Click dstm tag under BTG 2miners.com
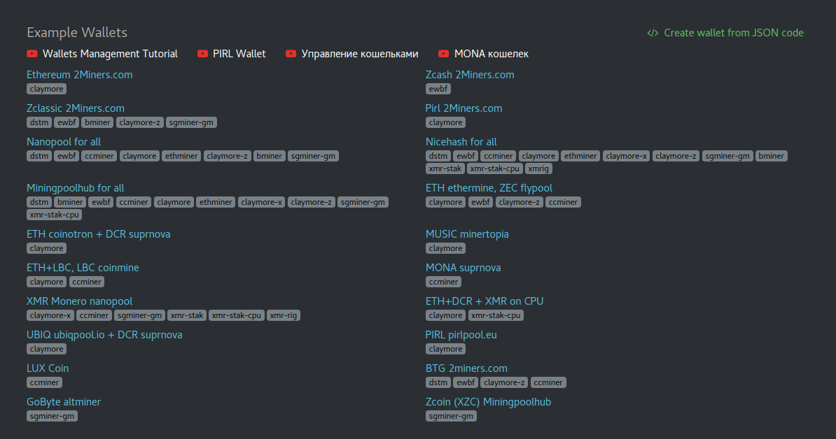The height and width of the screenshot is (439, 836). point(438,382)
